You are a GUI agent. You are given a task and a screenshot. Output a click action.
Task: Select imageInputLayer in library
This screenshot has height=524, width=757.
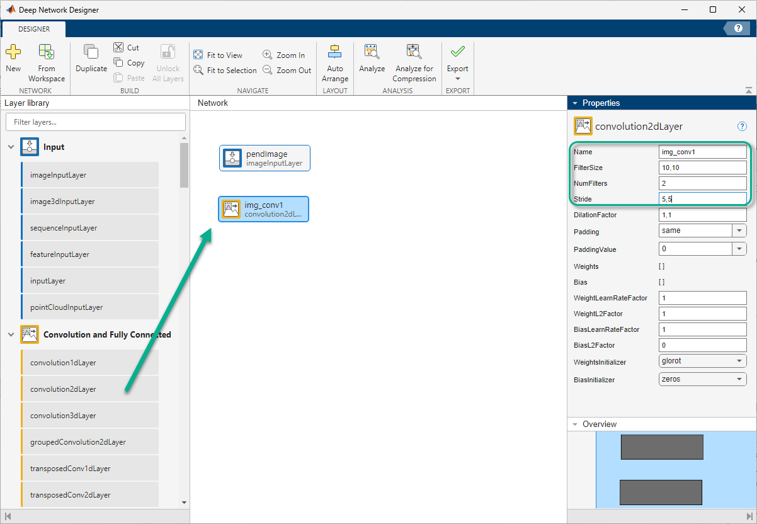[x=89, y=175]
